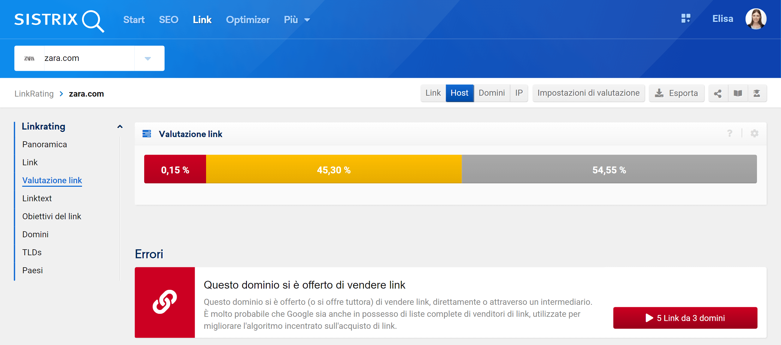Click the share icon button
This screenshot has width=781, height=345.
tap(718, 93)
